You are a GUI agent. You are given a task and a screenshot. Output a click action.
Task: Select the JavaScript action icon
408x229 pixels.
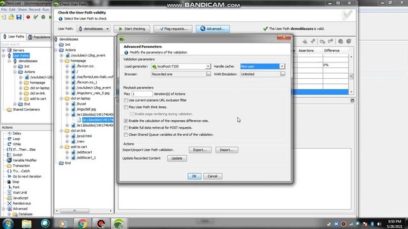(x=10, y=198)
